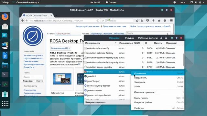The height and width of the screenshot is (116, 207).
Task: Switch to the File Systems tab
Action: click(147, 38)
